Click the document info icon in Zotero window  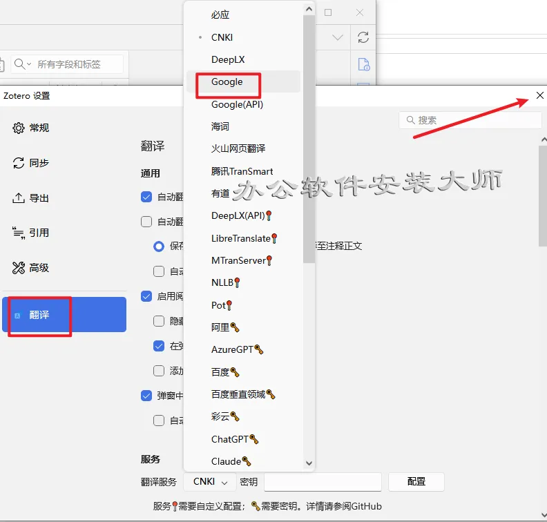(x=364, y=64)
